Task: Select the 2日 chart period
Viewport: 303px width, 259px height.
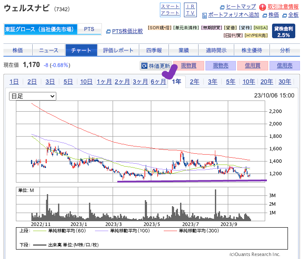Action: [x=32, y=82]
